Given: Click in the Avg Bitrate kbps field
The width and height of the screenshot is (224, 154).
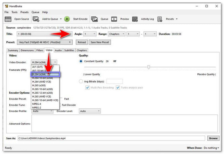Looking at the screenshot, I should click(x=115, y=81).
